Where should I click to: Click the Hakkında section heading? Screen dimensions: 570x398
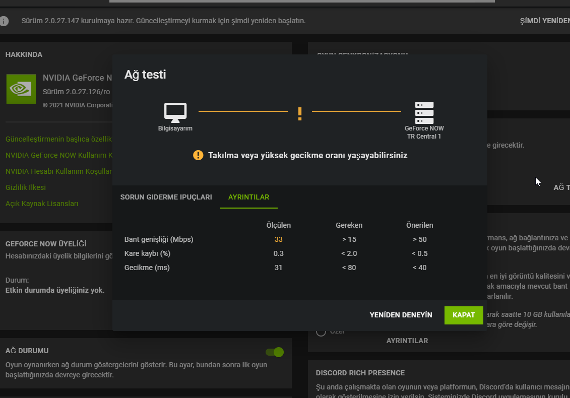coord(24,54)
